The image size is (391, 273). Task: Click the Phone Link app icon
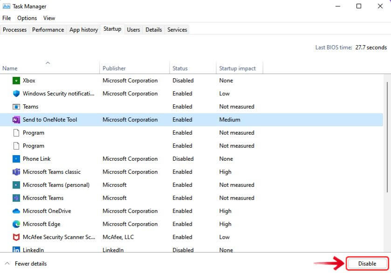(16, 158)
